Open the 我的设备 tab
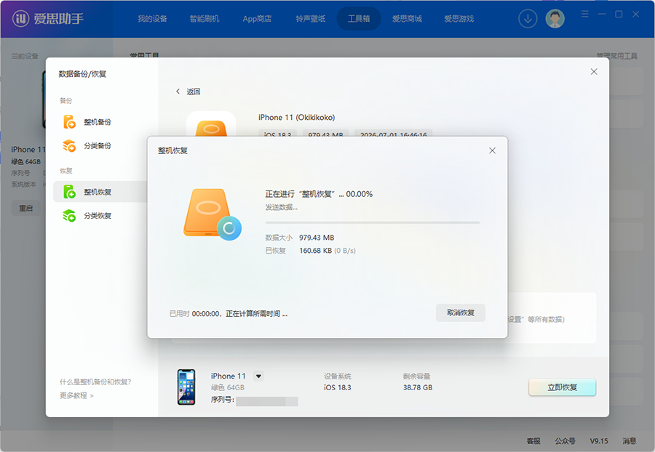The height and width of the screenshot is (452, 655). point(153,19)
